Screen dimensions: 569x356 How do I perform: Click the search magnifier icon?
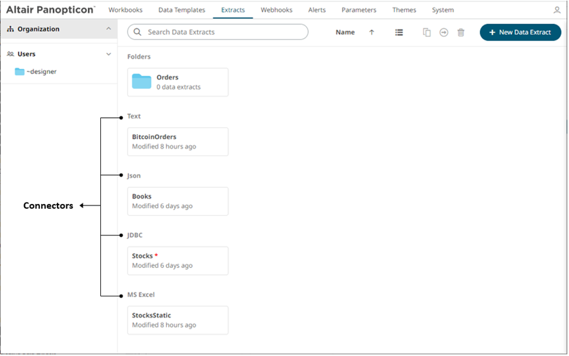point(137,32)
